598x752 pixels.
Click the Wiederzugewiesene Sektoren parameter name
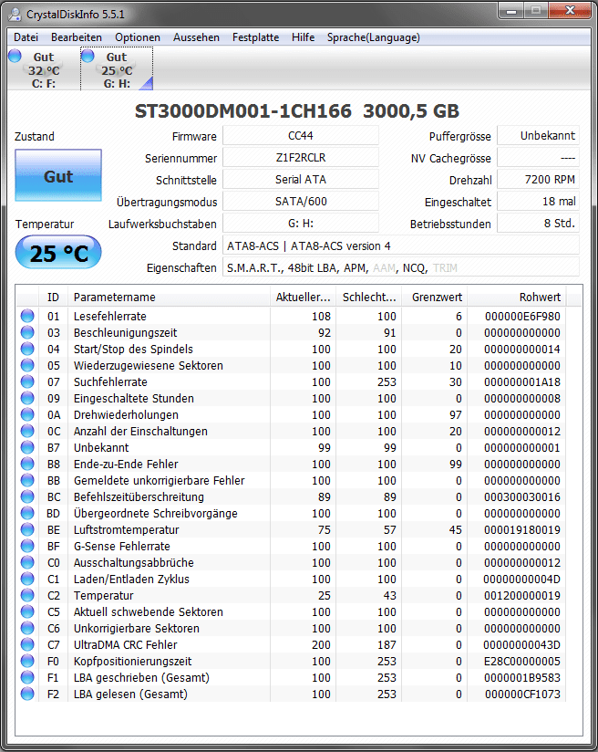[x=148, y=365]
